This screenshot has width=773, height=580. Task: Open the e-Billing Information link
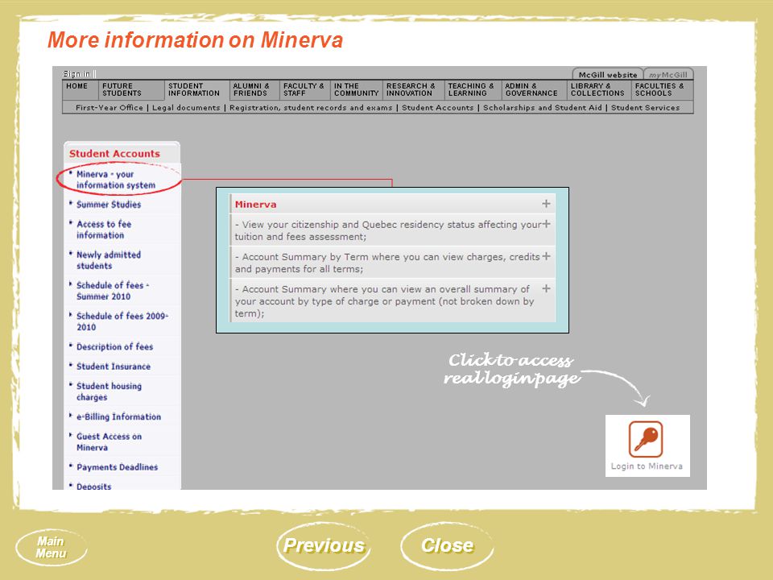[118, 416]
